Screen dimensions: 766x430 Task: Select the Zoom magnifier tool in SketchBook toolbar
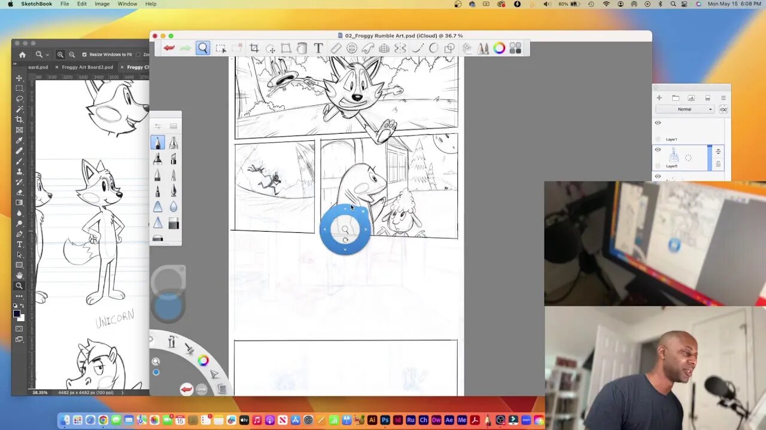203,48
